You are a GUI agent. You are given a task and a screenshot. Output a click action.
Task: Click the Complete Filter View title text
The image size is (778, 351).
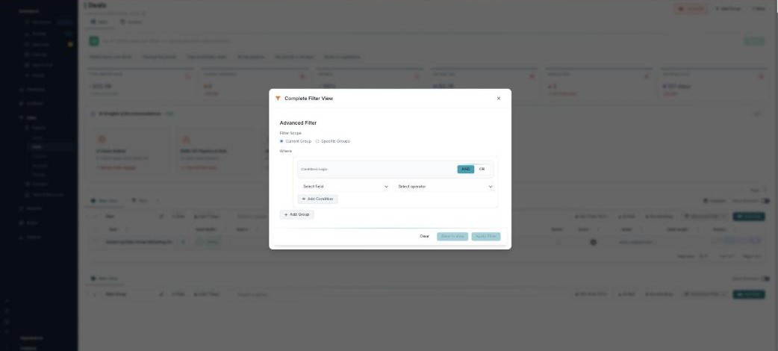[308, 99]
